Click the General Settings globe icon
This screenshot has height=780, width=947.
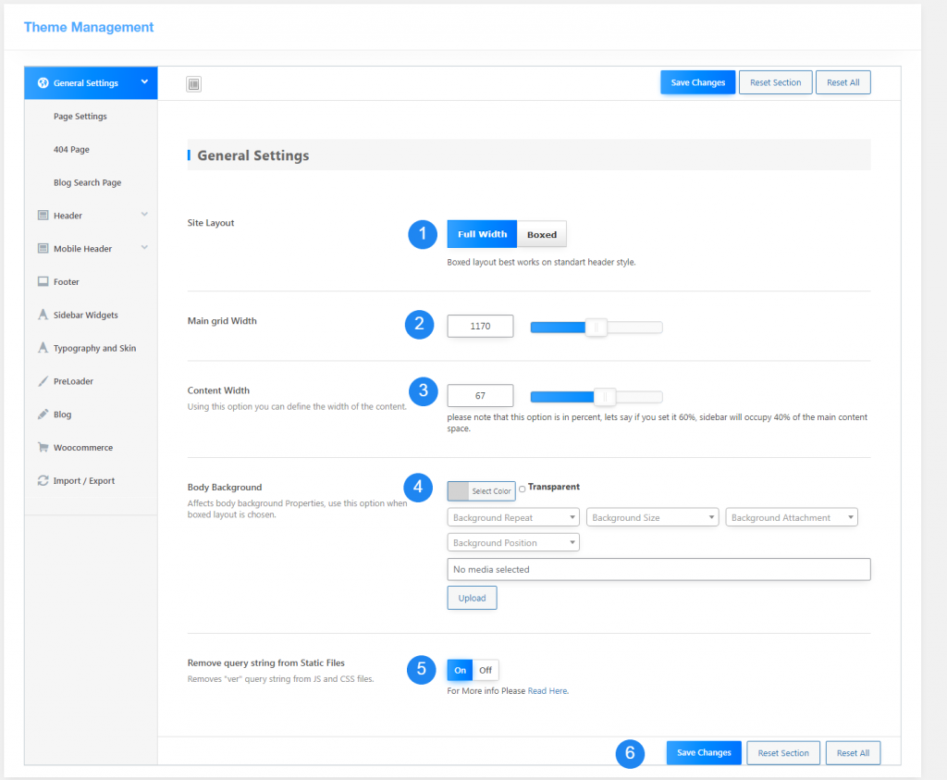pos(43,82)
